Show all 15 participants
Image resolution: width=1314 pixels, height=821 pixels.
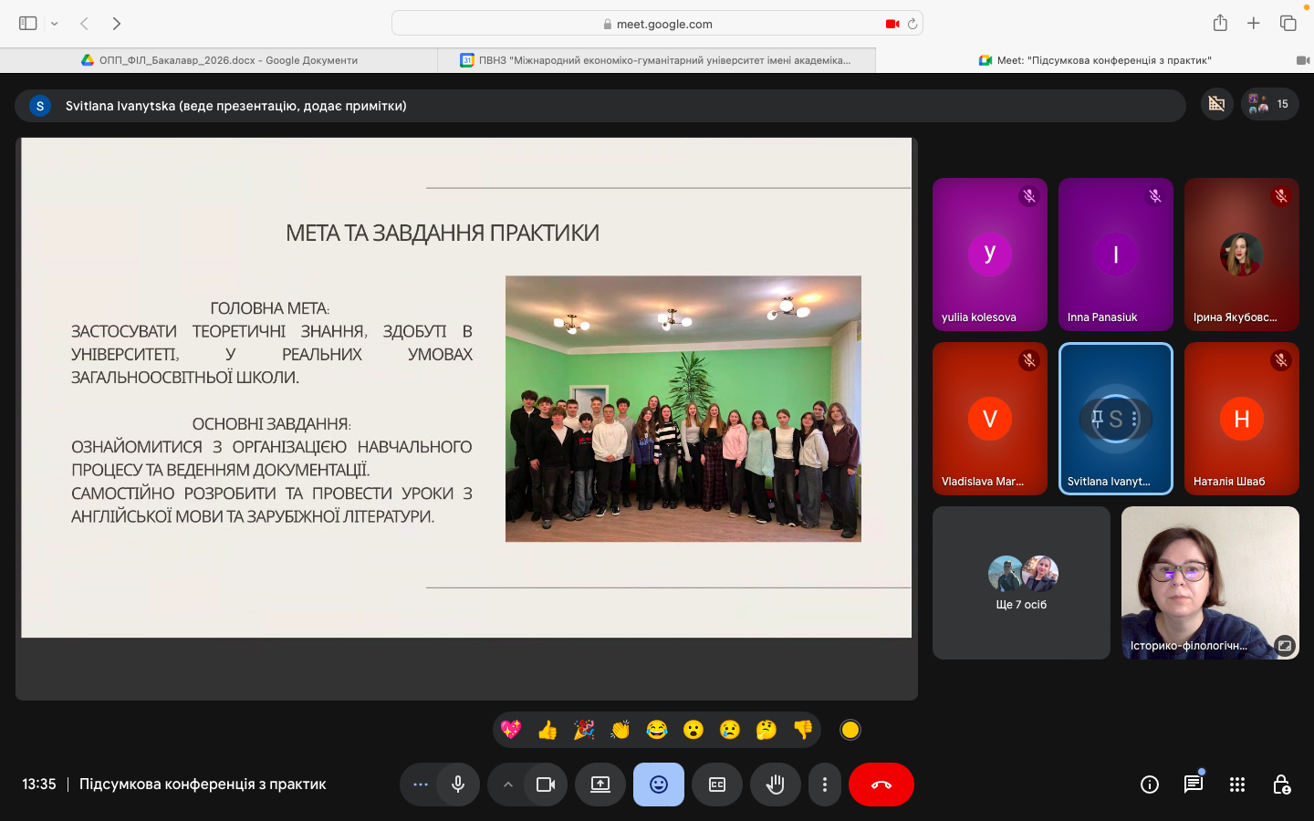click(1269, 104)
